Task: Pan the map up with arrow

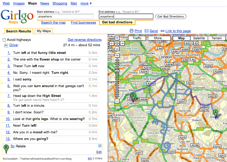Action: click(117, 38)
